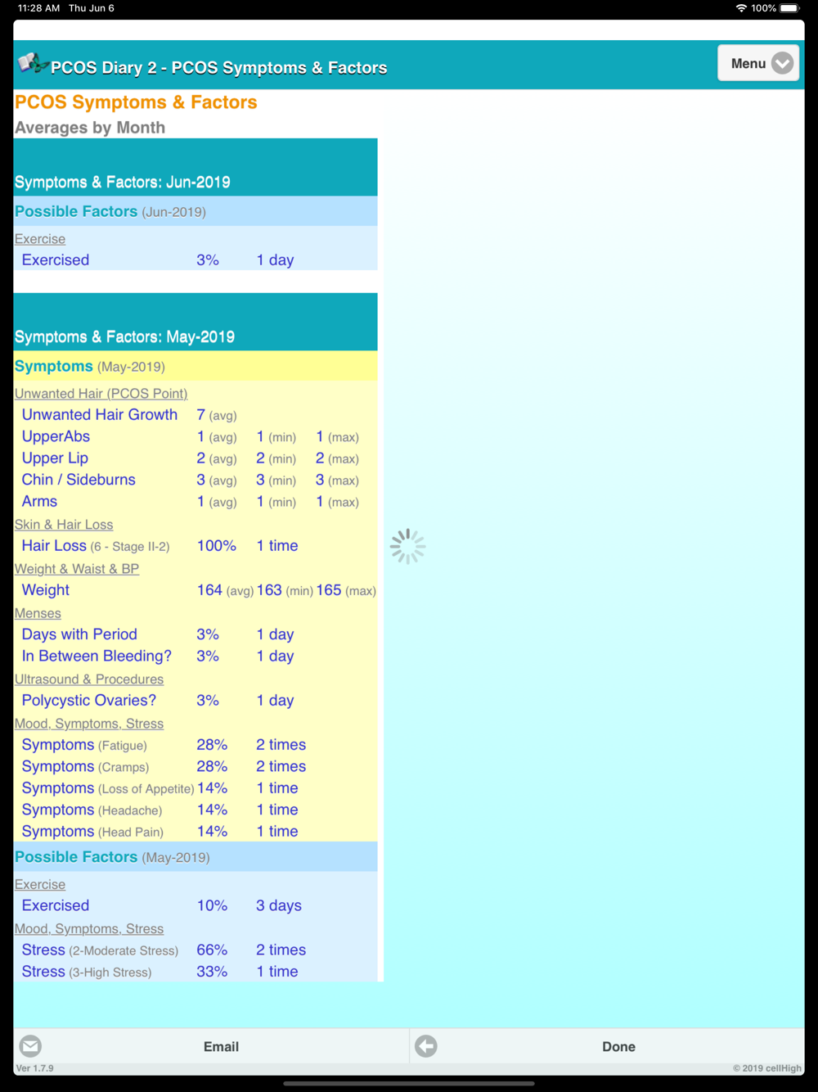This screenshot has height=1092, width=818.
Task: Open Mood, Symptoms, Stress link under Symptoms
Action: pos(89,724)
